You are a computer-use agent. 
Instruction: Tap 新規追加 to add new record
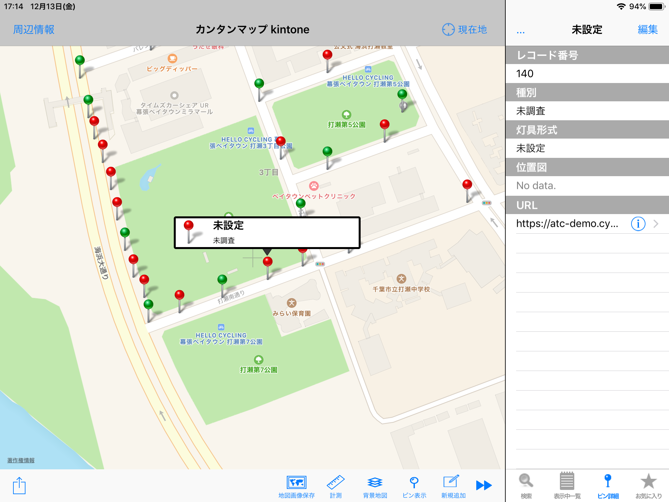453,487
